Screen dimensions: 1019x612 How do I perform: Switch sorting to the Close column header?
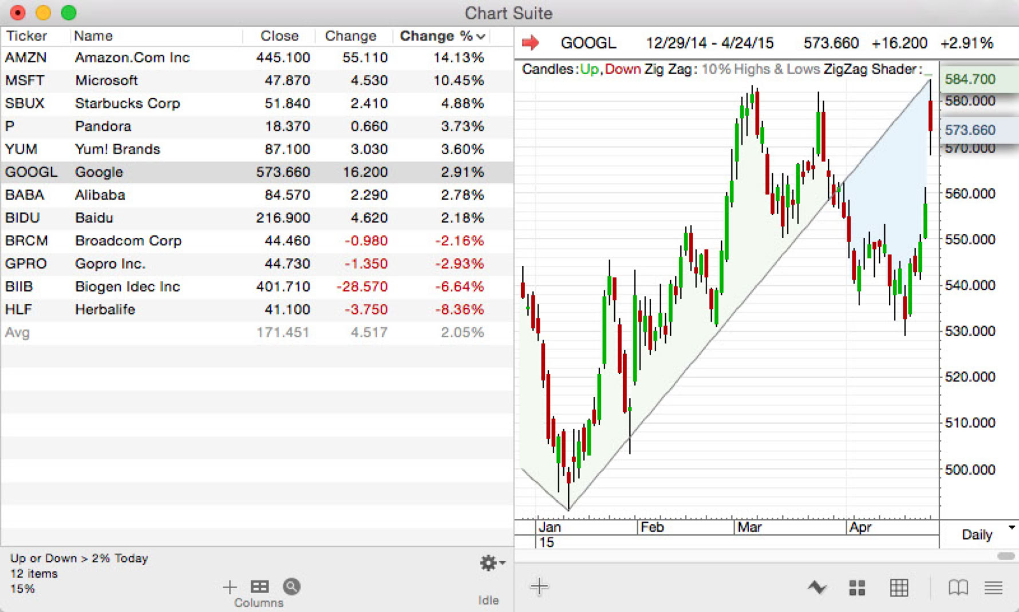(279, 35)
